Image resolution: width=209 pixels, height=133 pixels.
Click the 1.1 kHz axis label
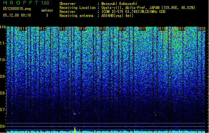[x=3, y=44]
